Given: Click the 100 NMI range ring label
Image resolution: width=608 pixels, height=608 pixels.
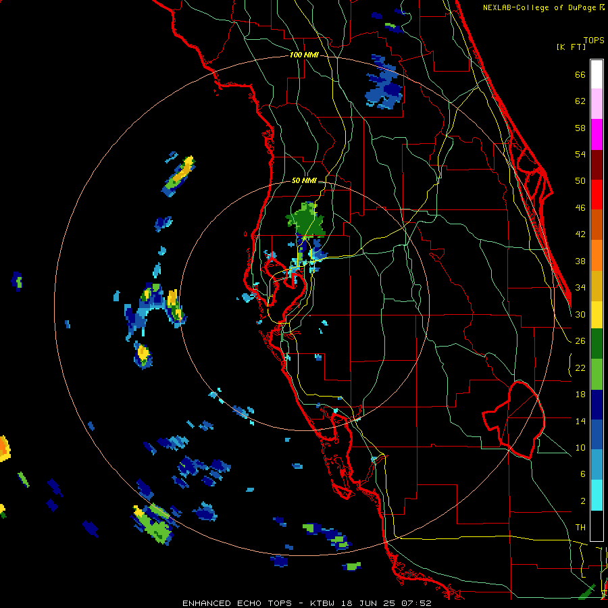Looking at the screenshot, I should click(x=304, y=55).
